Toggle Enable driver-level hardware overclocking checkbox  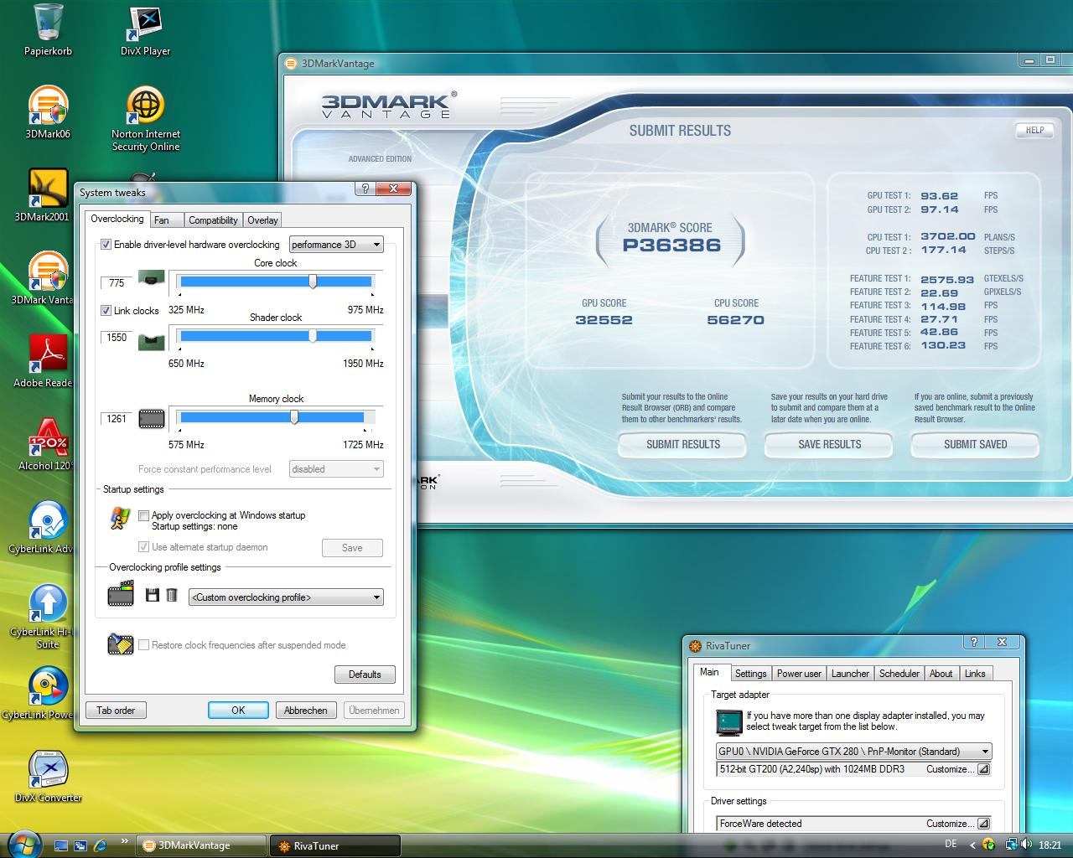(106, 245)
